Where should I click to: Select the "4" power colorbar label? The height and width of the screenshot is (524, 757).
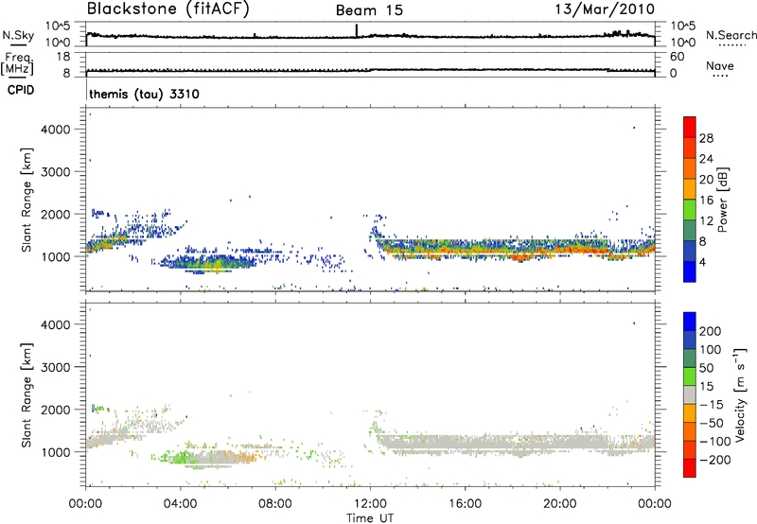point(702,263)
